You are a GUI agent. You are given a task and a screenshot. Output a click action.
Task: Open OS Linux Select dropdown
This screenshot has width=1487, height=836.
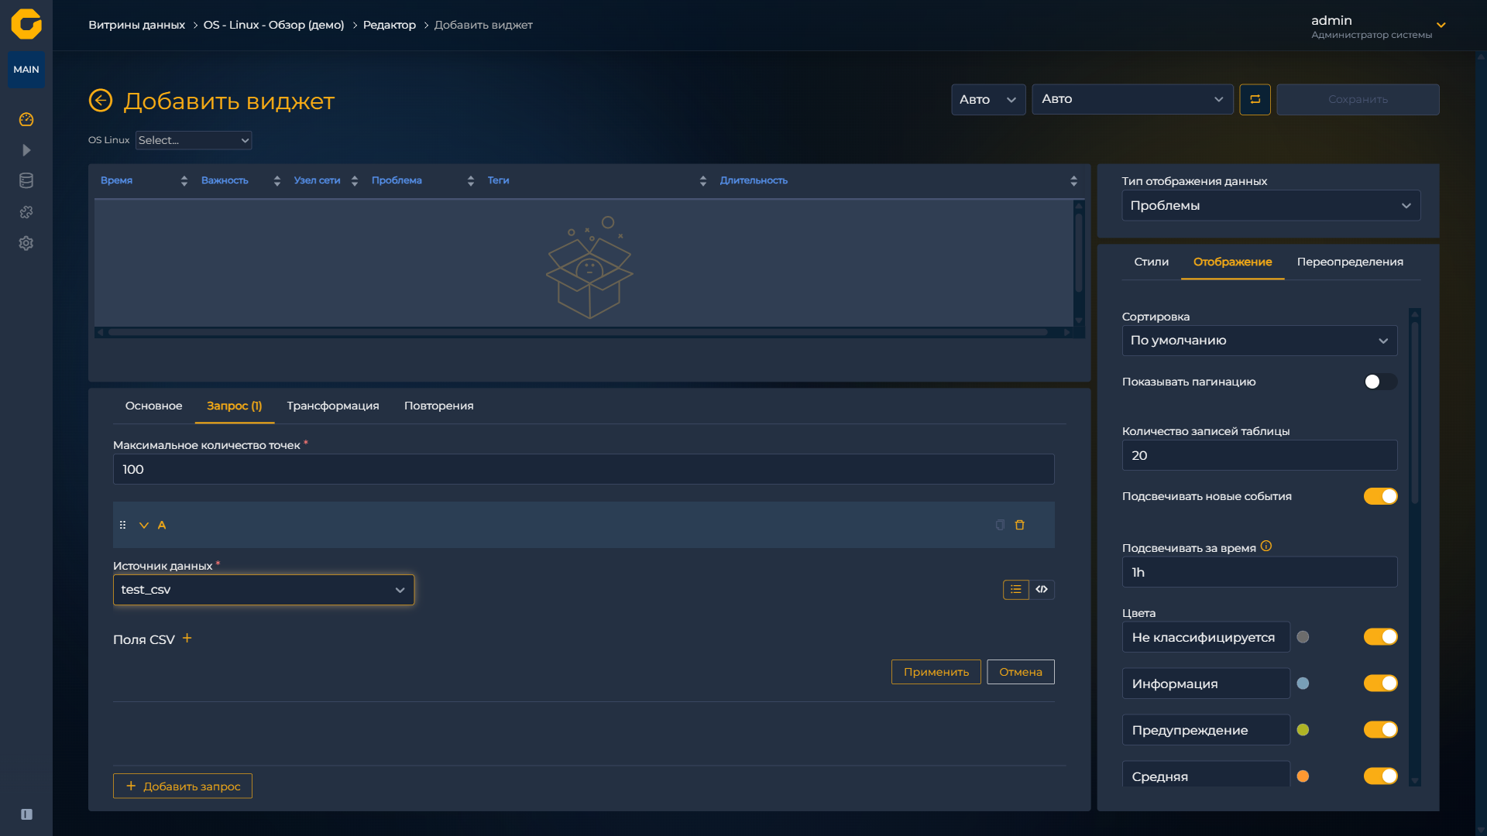click(194, 140)
